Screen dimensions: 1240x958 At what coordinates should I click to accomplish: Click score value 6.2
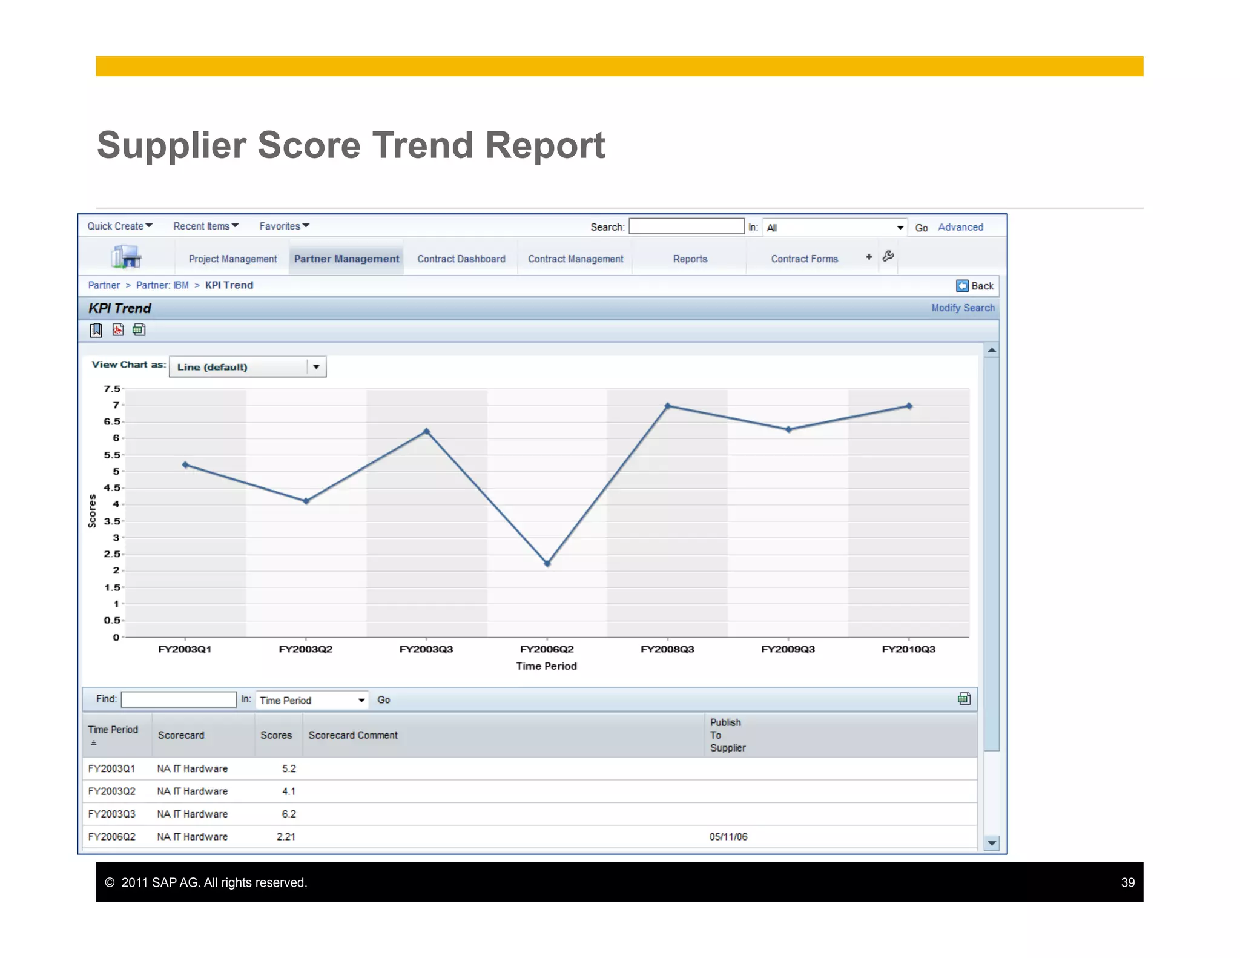289,814
